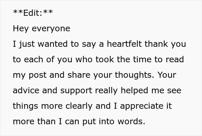This screenshot has height=136, width=202.
Task: Click the word "share"
Action: (x=79, y=75)
